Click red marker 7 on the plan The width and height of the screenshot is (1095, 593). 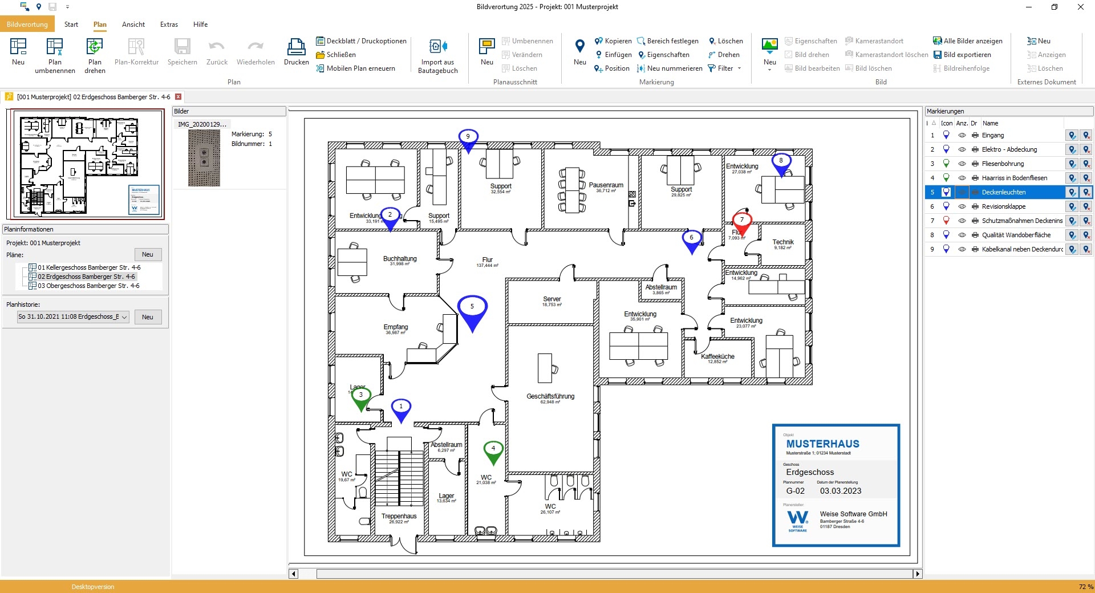[x=742, y=224]
